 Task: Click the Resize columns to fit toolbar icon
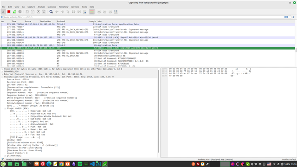116,12
